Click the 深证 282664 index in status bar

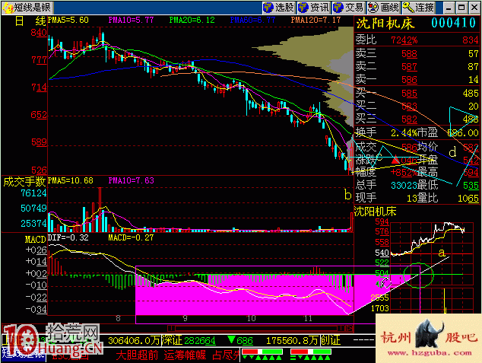(189, 340)
